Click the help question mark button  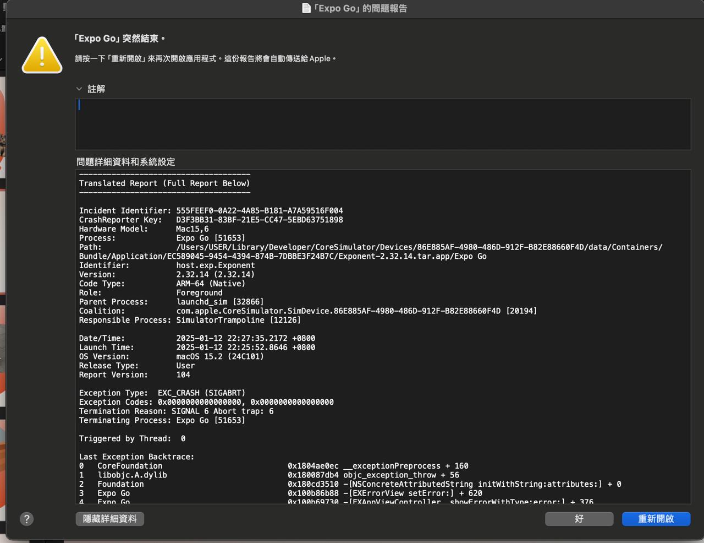(26, 519)
